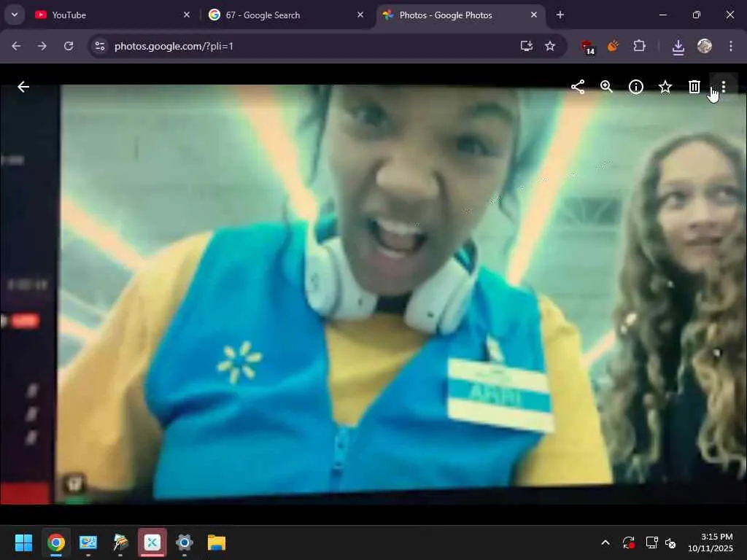Screen dimensions: 747x560
Task: Open Chrome extensions puzzle menu
Action: pyautogui.click(x=639, y=46)
